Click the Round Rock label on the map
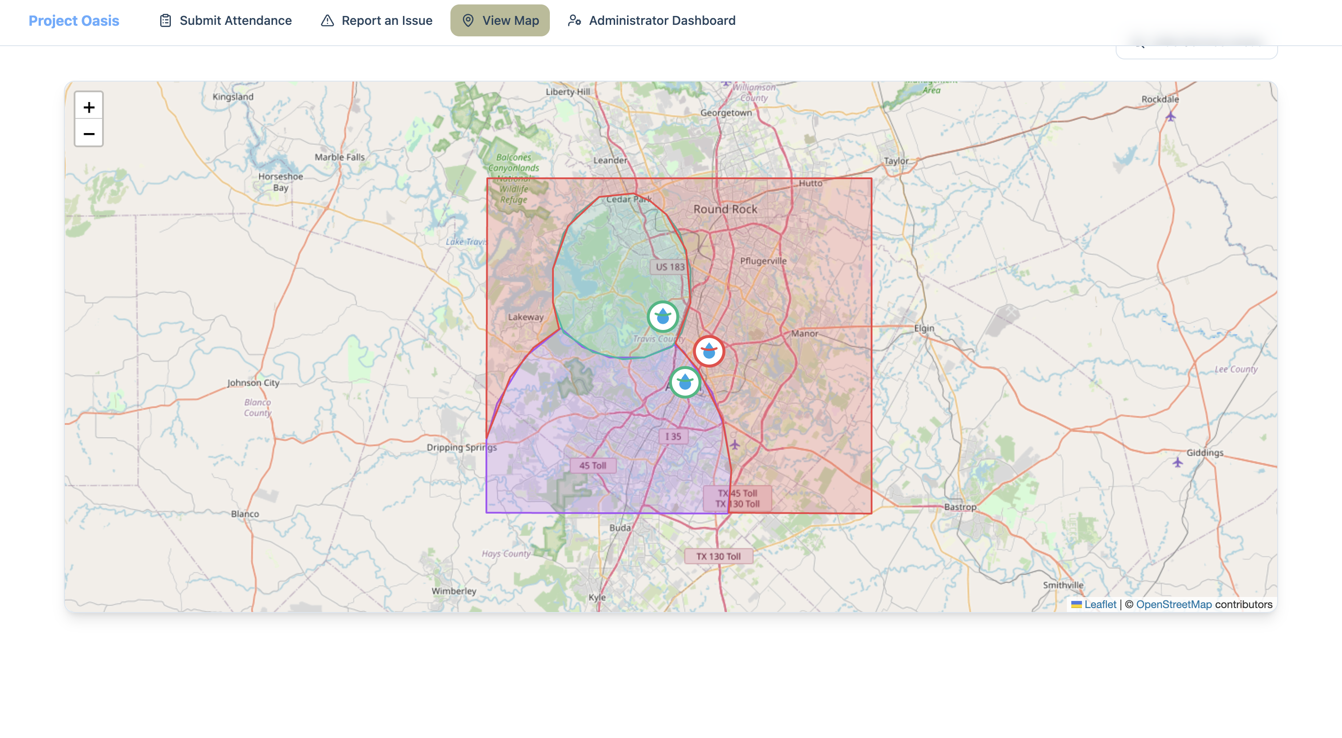The image size is (1342, 738). coord(725,209)
